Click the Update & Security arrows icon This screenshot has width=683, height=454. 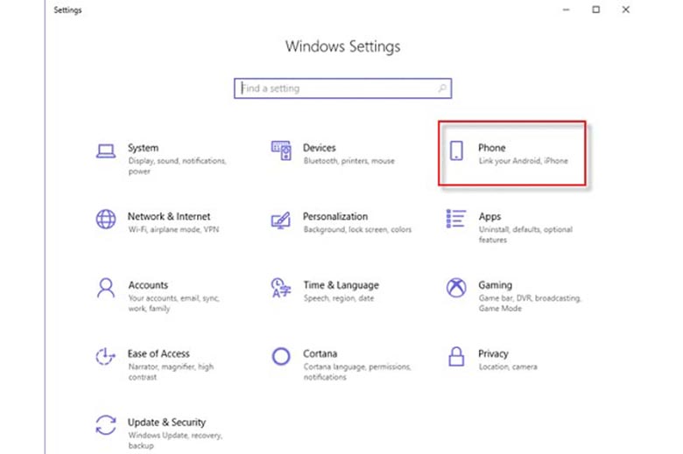click(106, 425)
